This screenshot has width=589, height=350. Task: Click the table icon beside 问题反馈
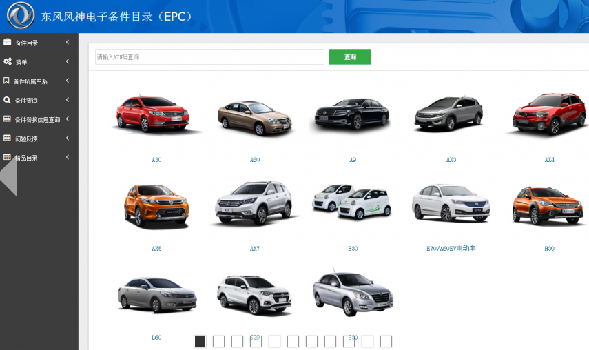7,138
